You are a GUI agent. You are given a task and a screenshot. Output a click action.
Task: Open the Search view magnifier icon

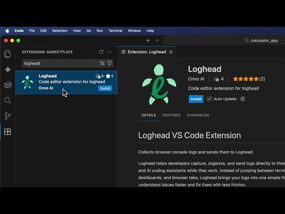coord(8,100)
